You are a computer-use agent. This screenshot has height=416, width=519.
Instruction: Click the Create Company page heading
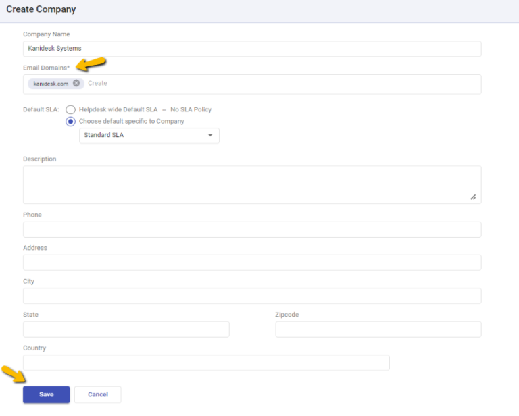click(x=41, y=10)
